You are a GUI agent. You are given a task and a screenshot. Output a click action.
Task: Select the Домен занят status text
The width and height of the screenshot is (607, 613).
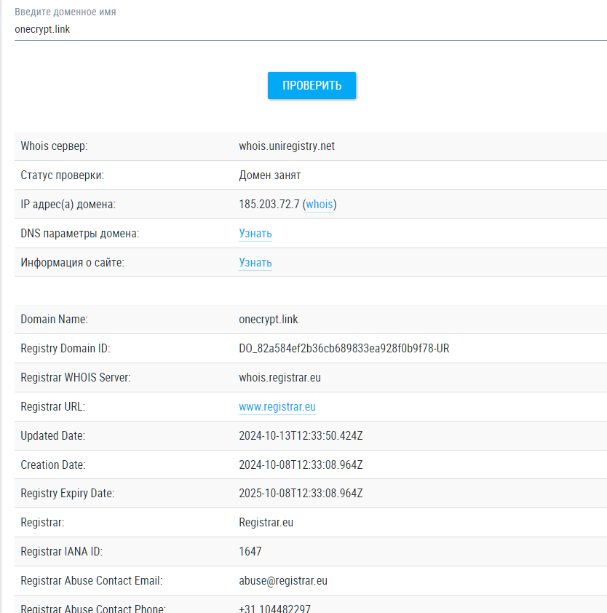[x=270, y=175]
